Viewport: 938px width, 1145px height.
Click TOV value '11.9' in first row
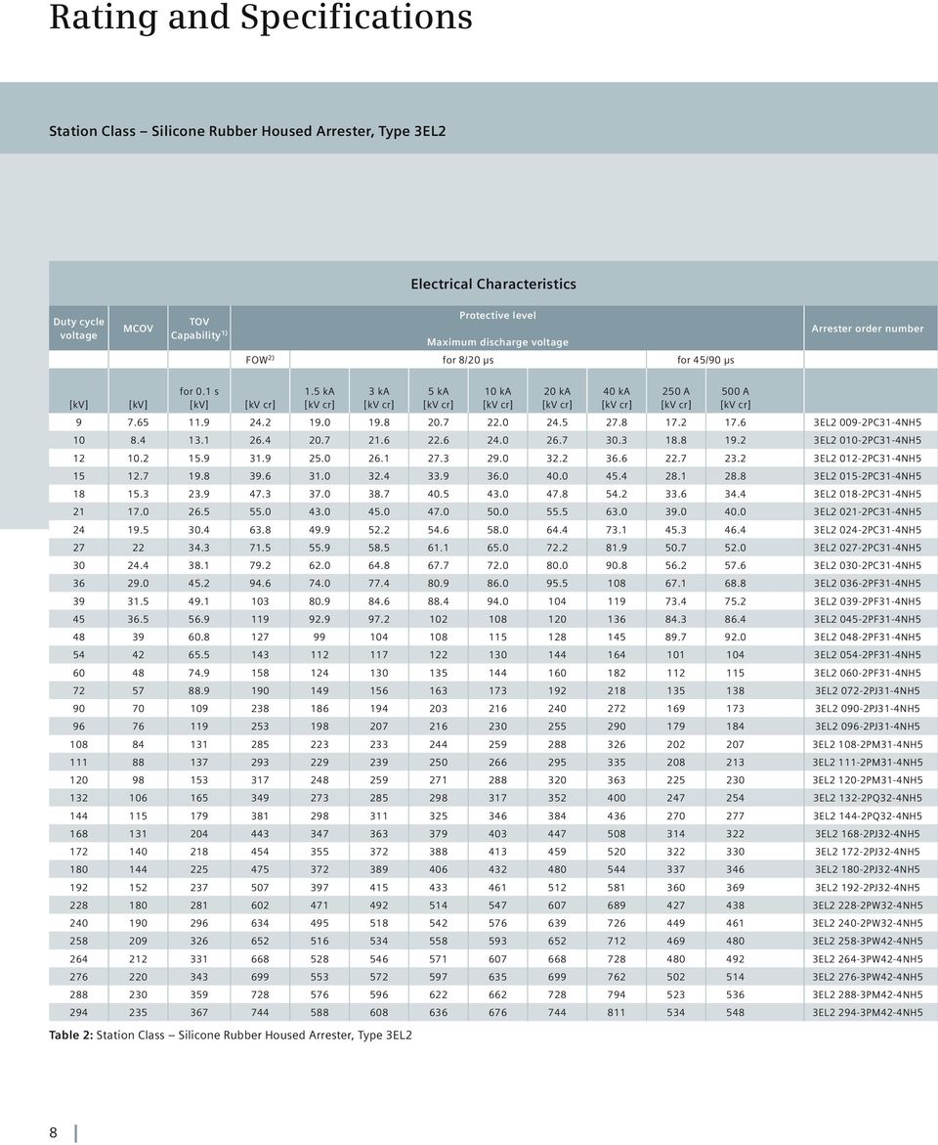[199, 422]
